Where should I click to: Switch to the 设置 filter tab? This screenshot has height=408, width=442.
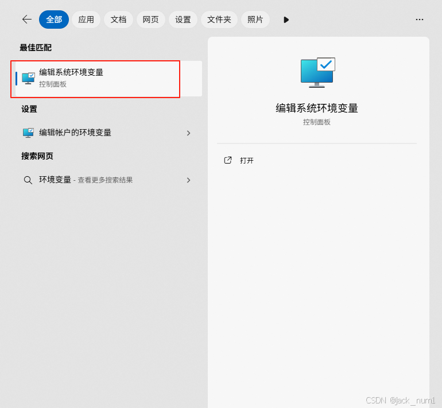pyautogui.click(x=183, y=20)
